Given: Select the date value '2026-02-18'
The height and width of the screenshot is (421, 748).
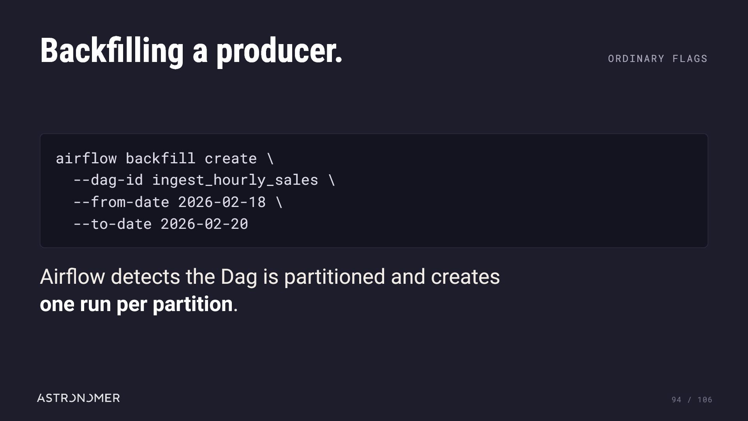Looking at the screenshot, I should pyautogui.click(x=222, y=202).
